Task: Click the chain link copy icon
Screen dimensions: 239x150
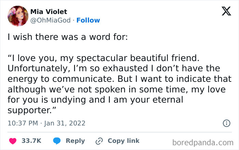Action: (x=99, y=141)
